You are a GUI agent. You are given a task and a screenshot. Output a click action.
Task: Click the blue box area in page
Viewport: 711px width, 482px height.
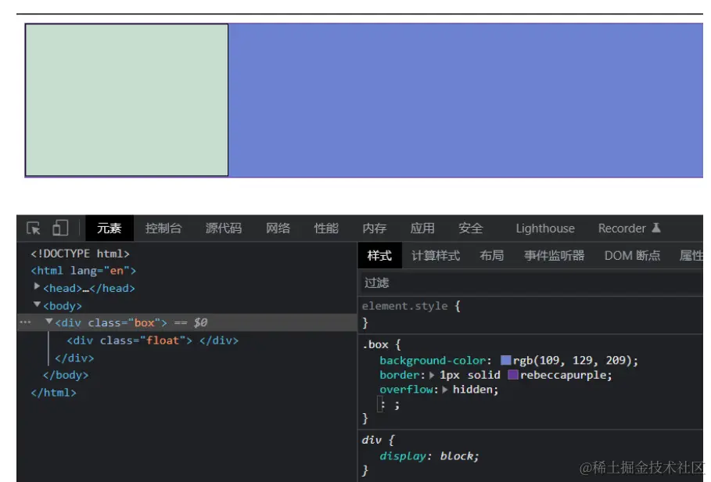465,99
